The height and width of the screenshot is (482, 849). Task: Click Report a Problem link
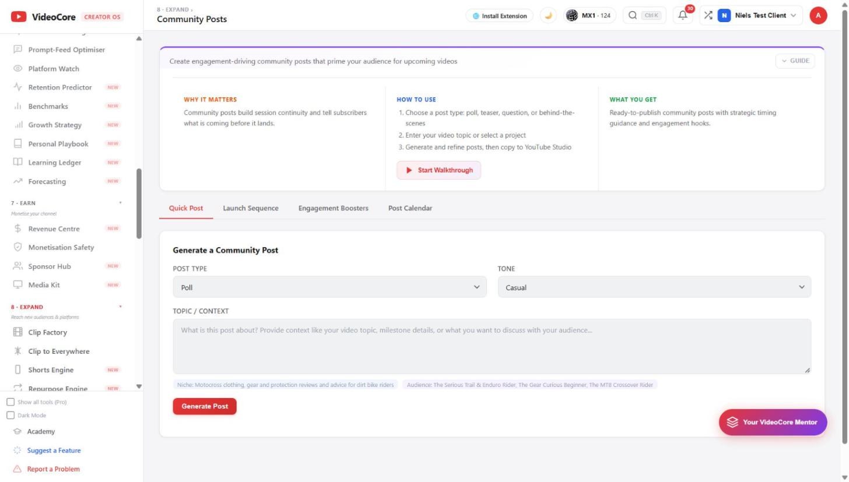coord(53,469)
